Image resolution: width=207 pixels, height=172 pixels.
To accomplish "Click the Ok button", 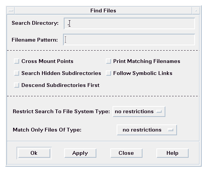I will [34, 153].
